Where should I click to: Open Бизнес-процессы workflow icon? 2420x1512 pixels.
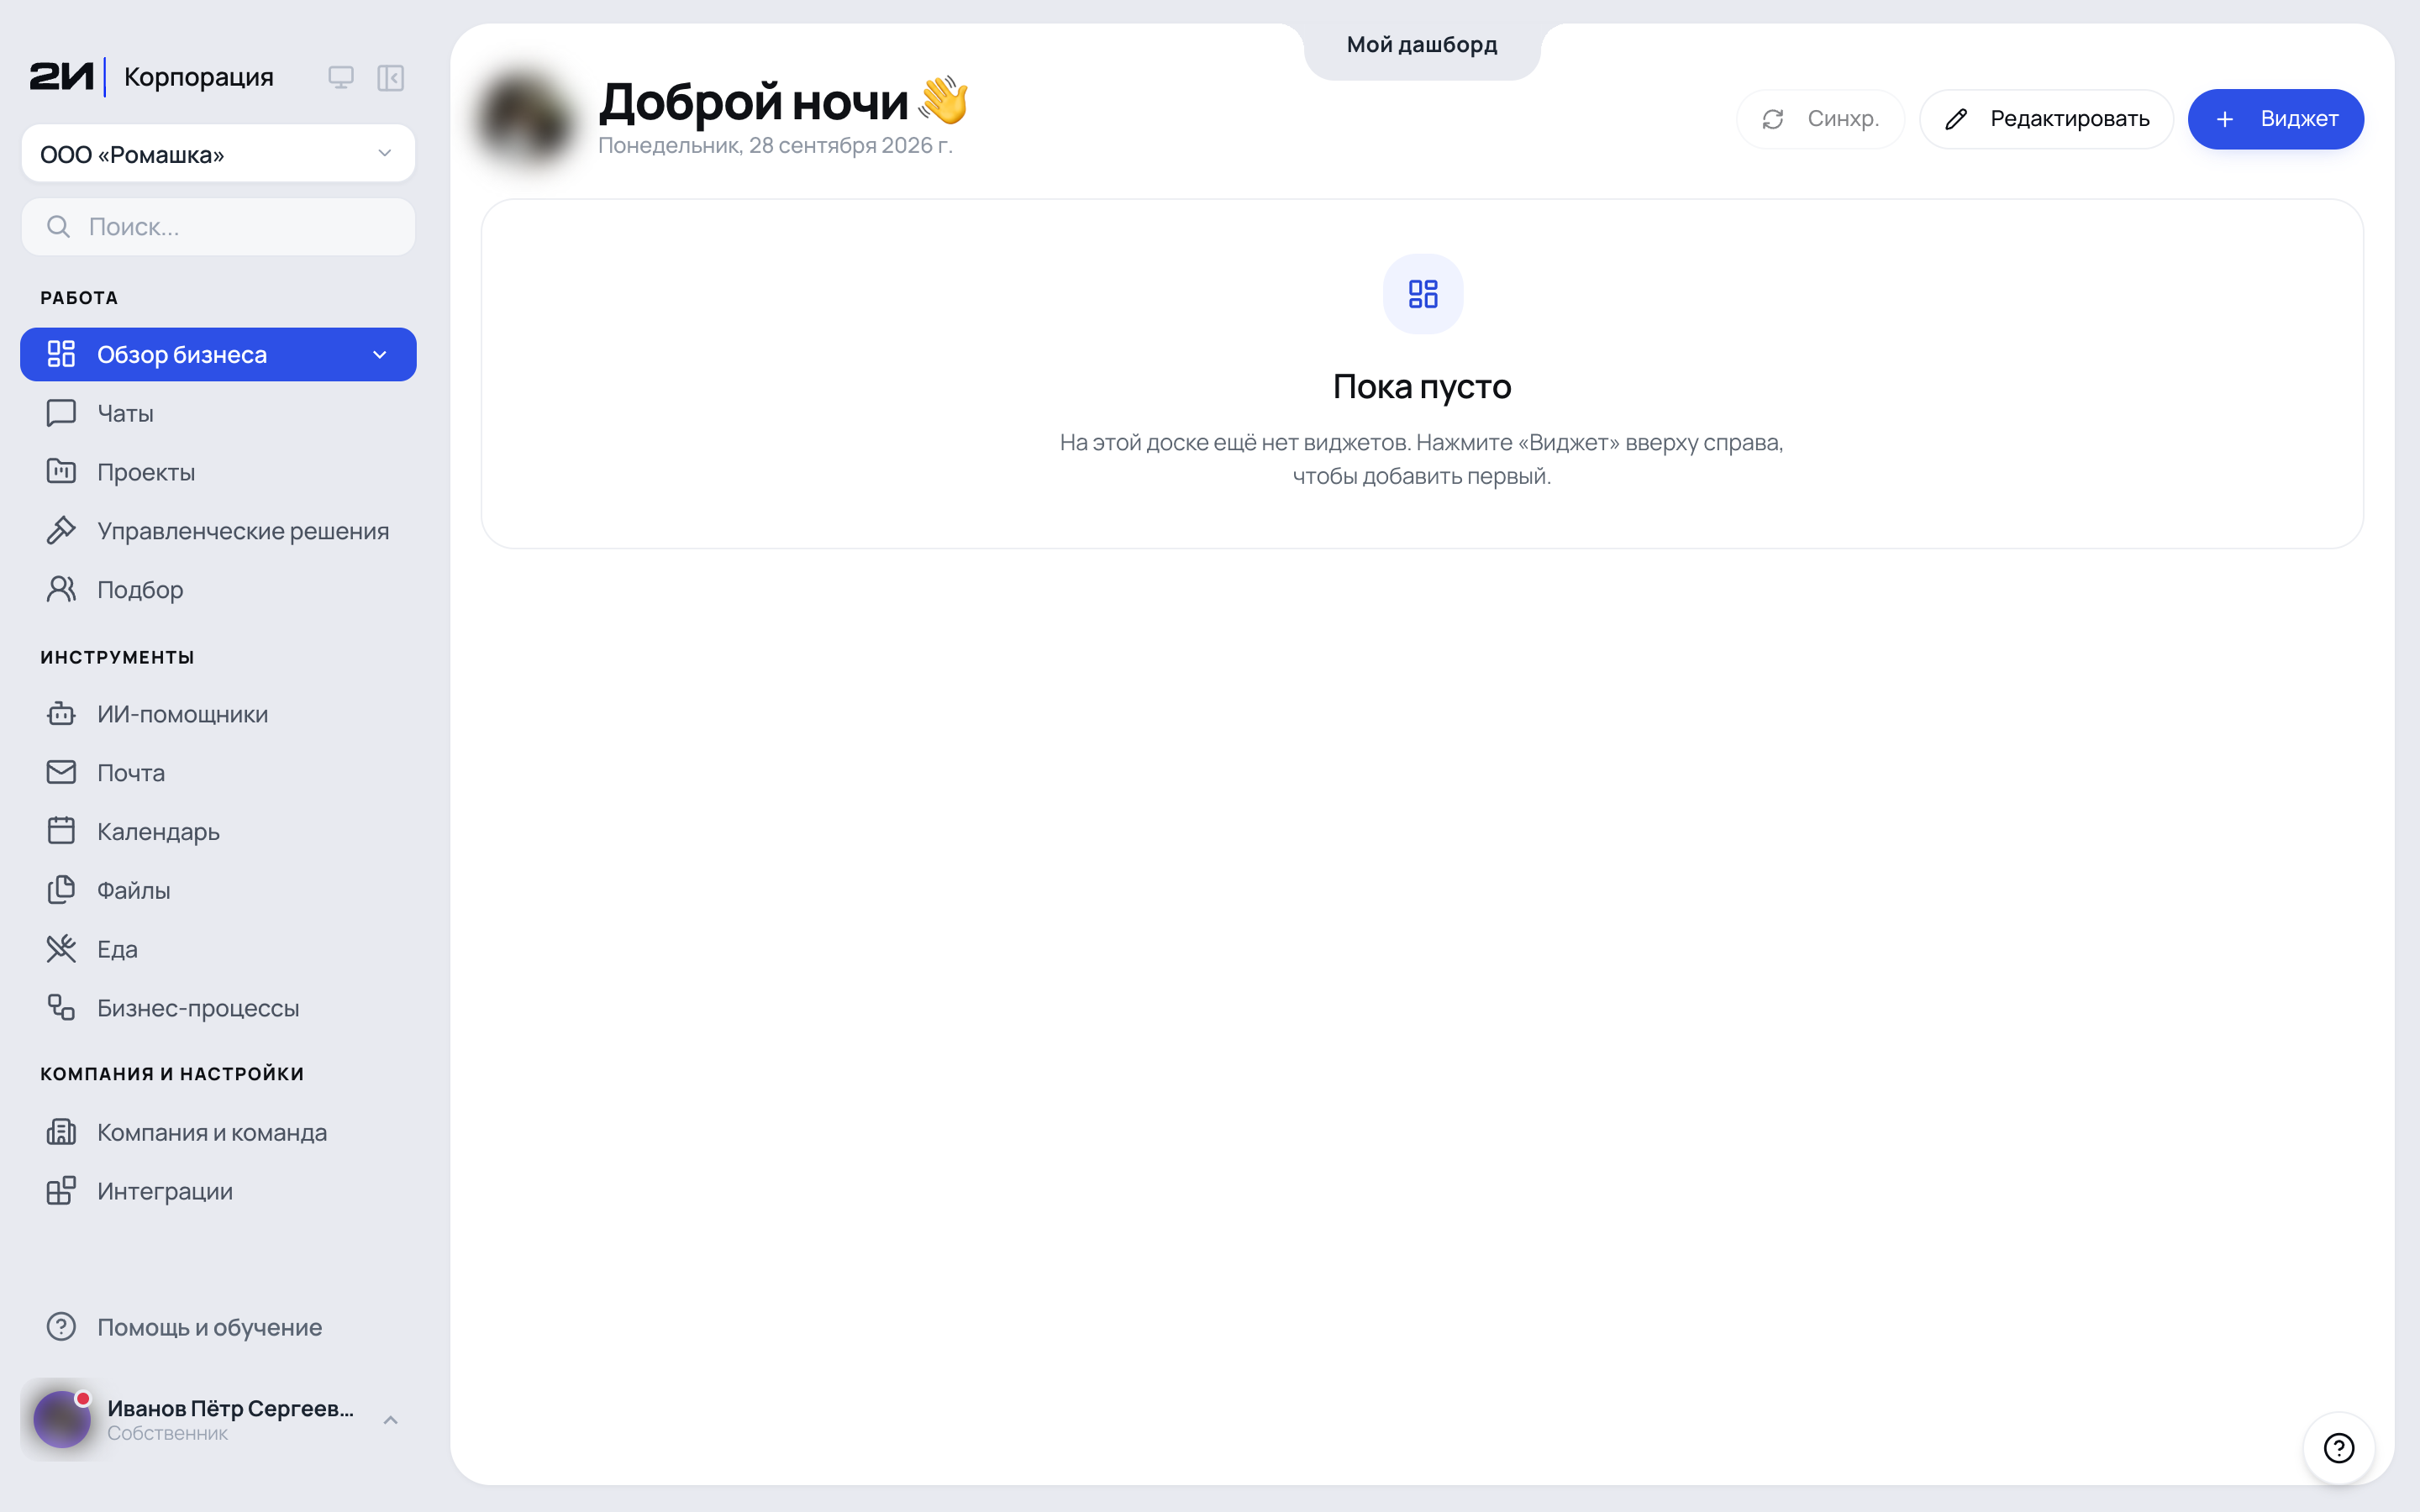click(61, 1008)
